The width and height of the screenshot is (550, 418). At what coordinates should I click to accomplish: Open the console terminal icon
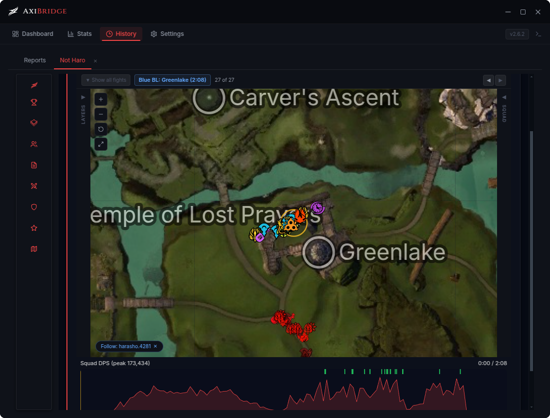coord(539,34)
